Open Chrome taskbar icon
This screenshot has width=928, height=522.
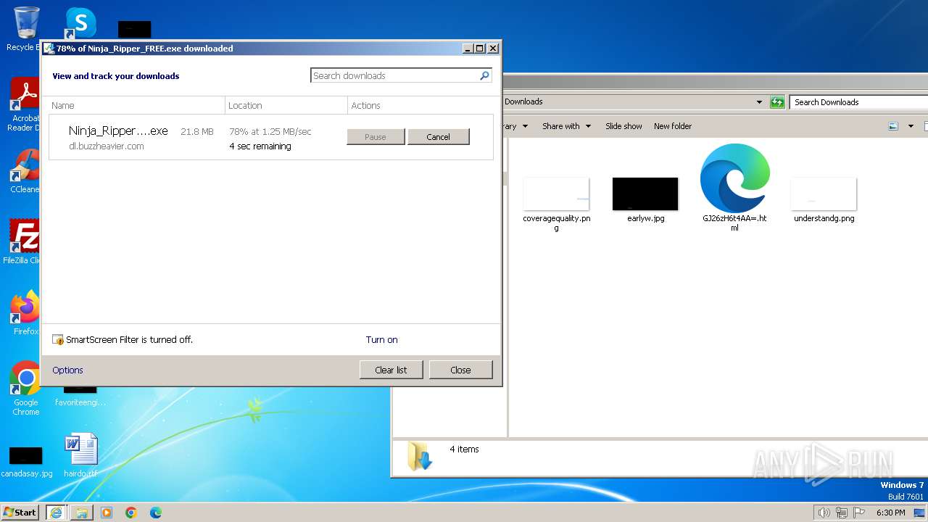pos(131,513)
